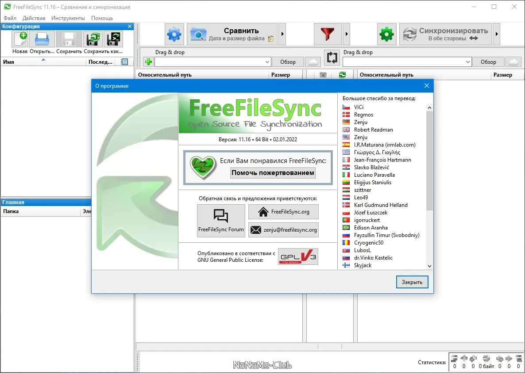Image resolution: width=525 pixels, height=373 pixels.
Task: Expand the filter options arrow
Action: tap(346, 34)
